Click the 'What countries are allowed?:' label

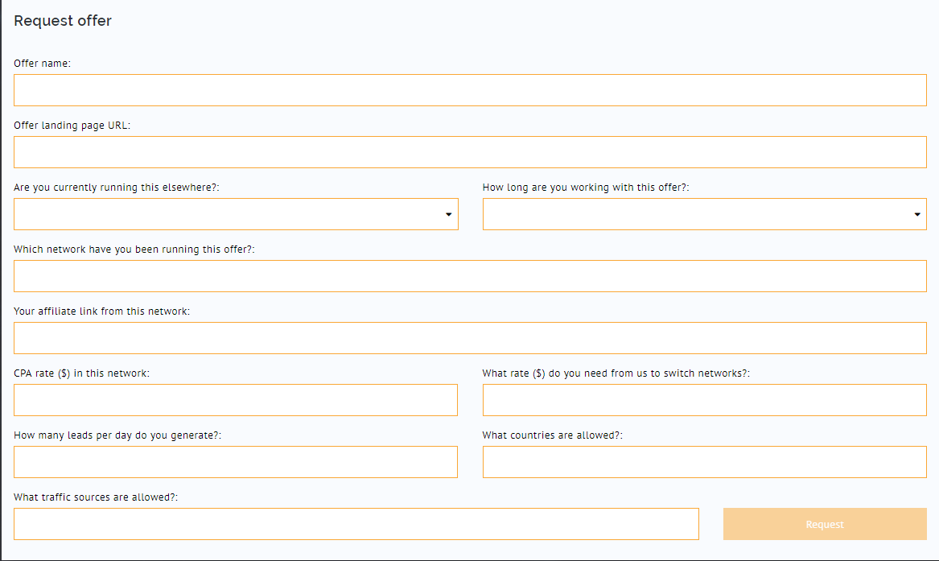[x=553, y=435]
